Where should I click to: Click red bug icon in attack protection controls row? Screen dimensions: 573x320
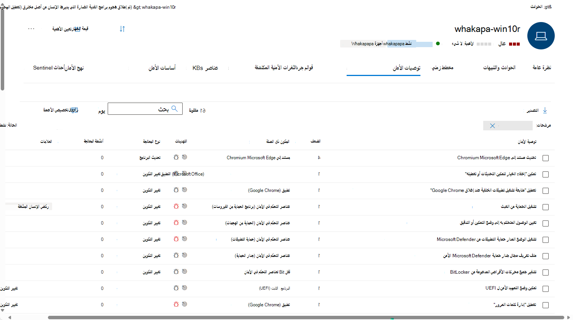[x=176, y=222]
